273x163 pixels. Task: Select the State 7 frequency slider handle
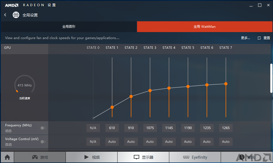[226, 84]
